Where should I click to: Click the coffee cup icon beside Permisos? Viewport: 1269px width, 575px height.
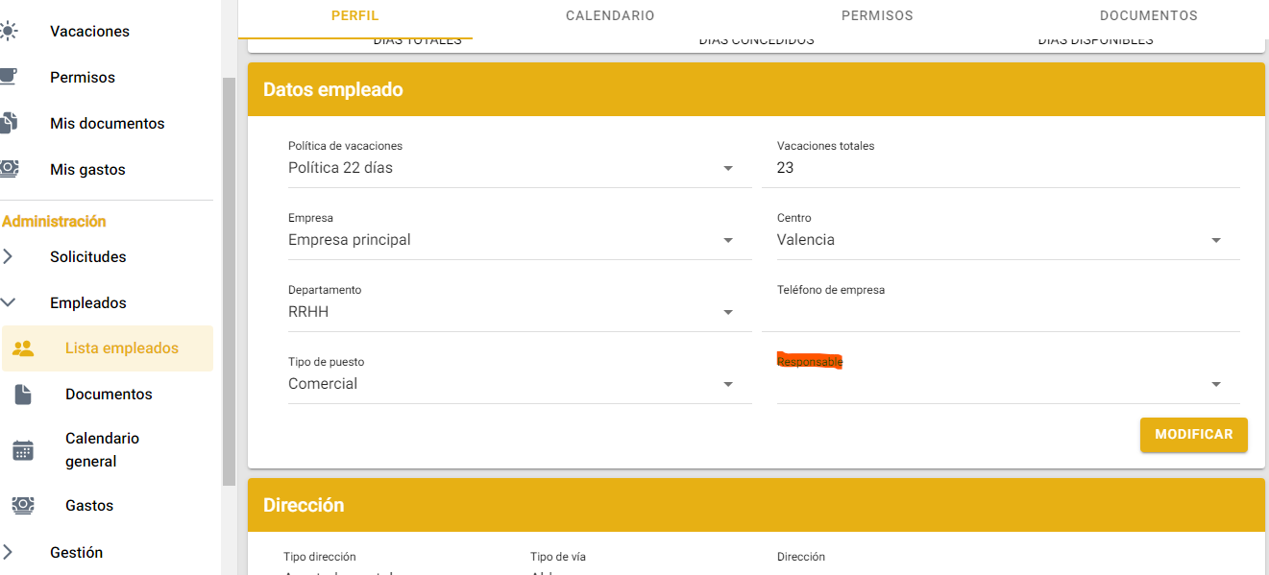coord(8,77)
